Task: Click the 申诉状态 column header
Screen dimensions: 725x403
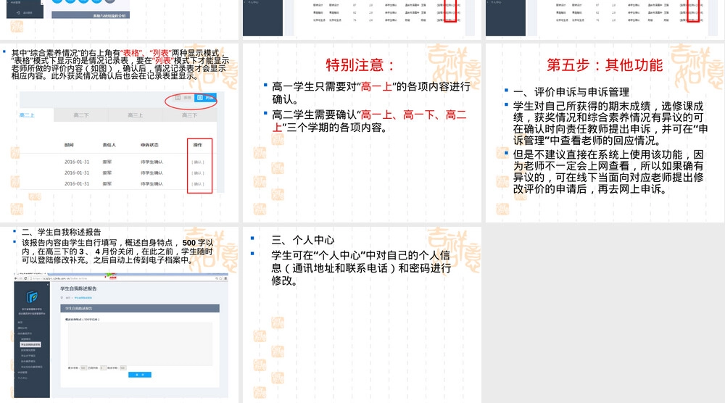Action: (x=149, y=145)
